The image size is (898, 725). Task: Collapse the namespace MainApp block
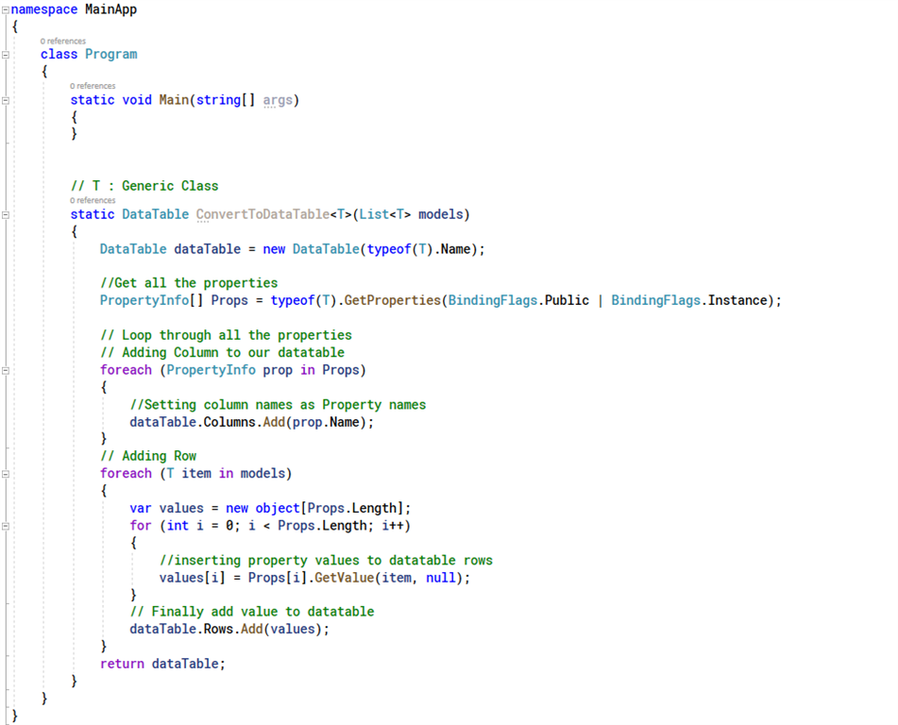pos(6,9)
